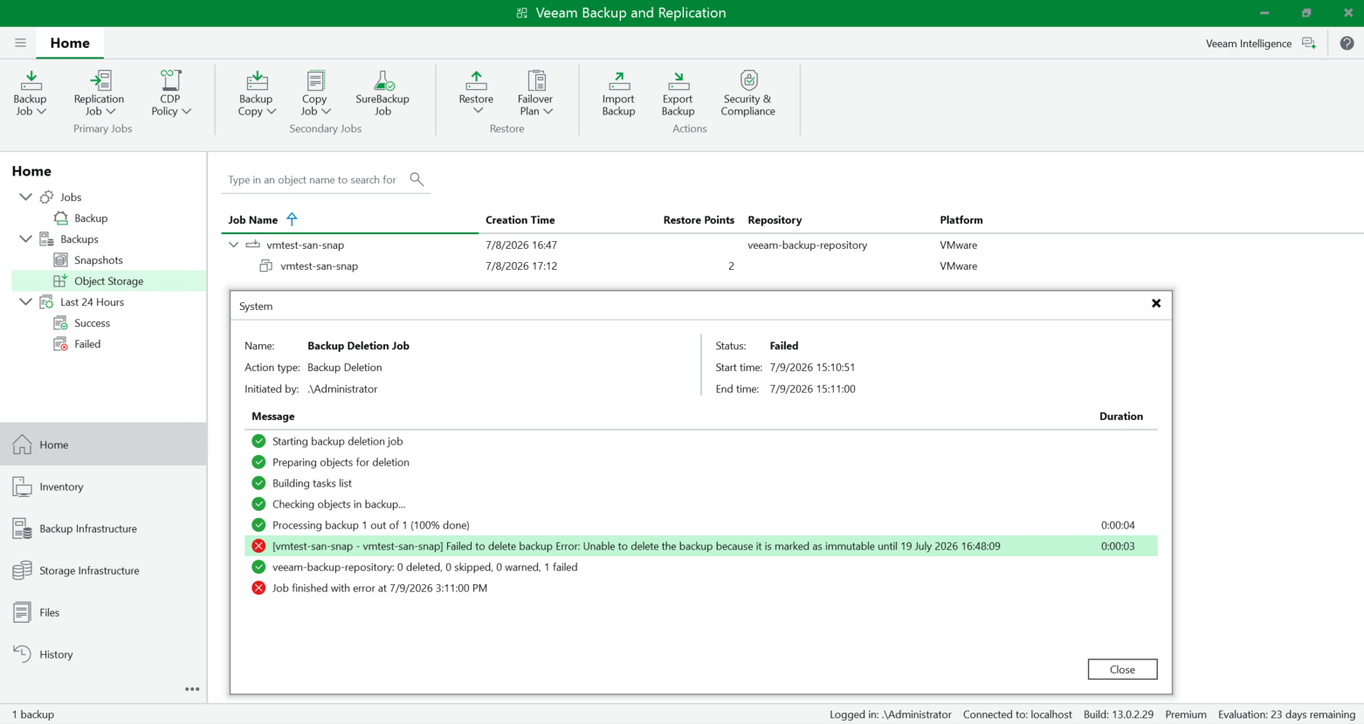Image resolution: width=1364 pixels, height=724 pixels.
Task: Select Snapshots under Backups
Action: (99, 260)
